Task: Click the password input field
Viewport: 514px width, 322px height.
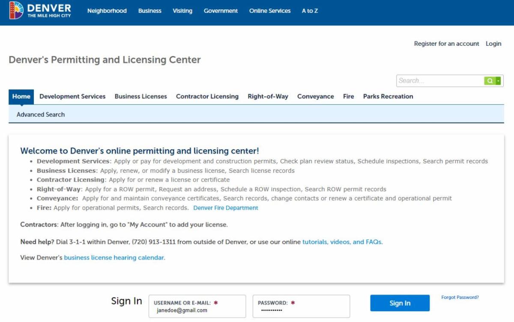Action: click(x=301, y=310)
